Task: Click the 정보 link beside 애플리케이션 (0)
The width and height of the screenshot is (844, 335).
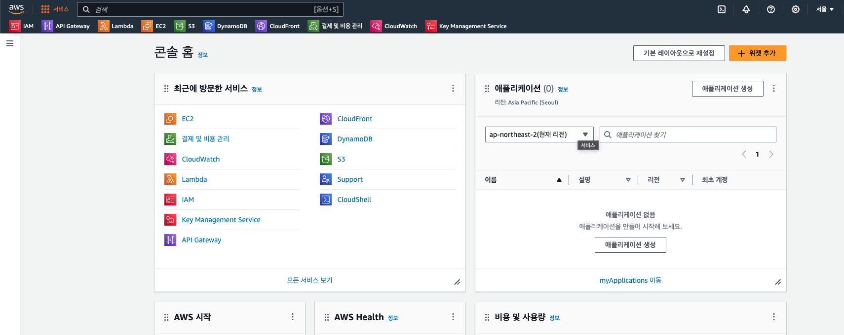Action: pos(563,89)
